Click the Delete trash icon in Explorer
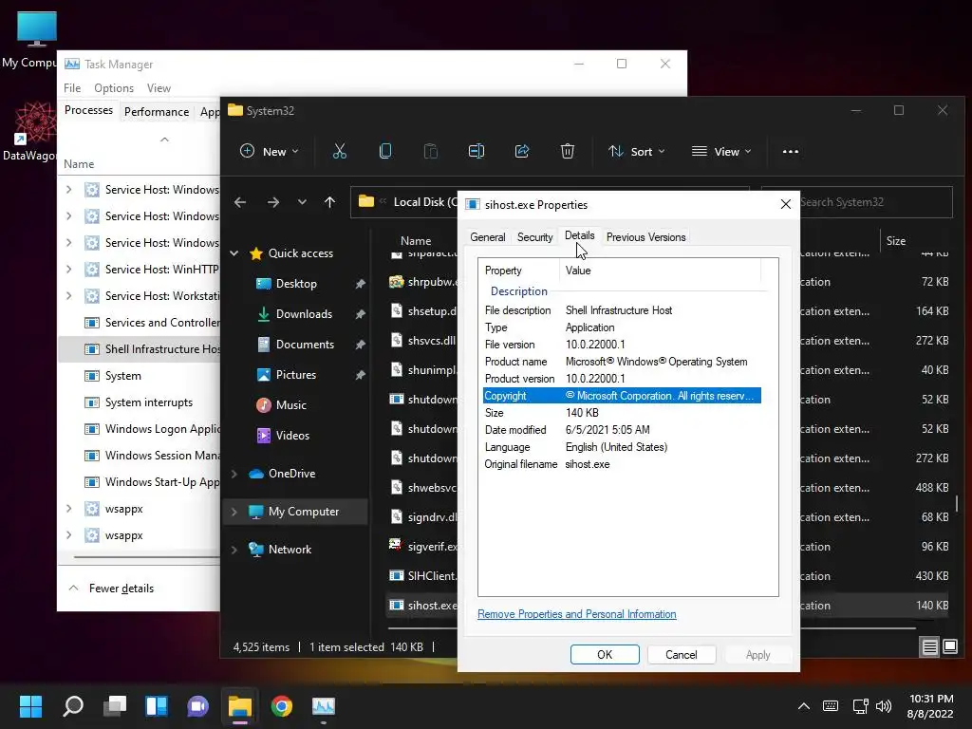Screen dimensions: 972x729 (568, 151)
